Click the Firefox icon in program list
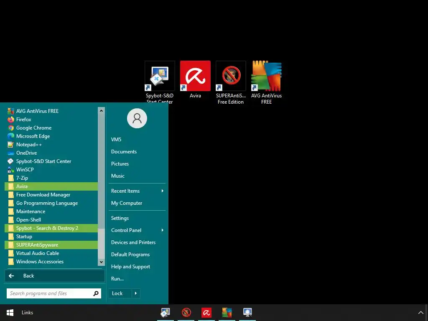The width and height of the screenshot is (428, 321). [x=10, y=119]
